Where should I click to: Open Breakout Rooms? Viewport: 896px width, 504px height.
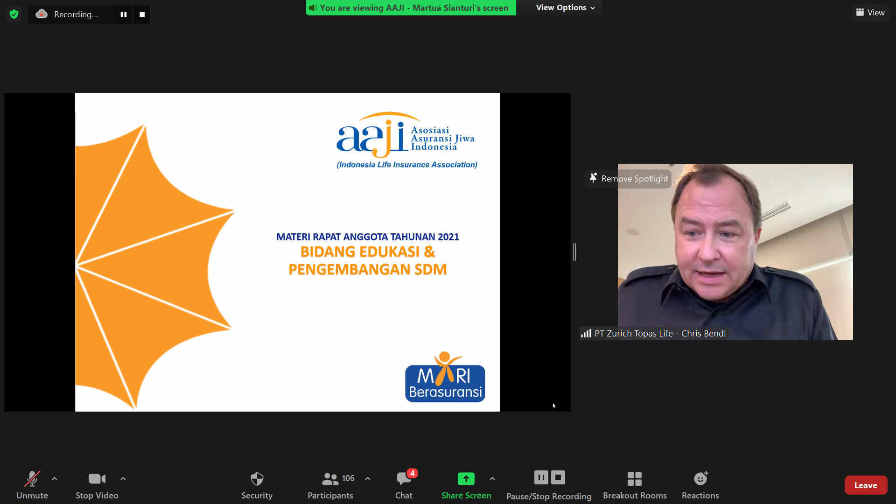point(635,485)
